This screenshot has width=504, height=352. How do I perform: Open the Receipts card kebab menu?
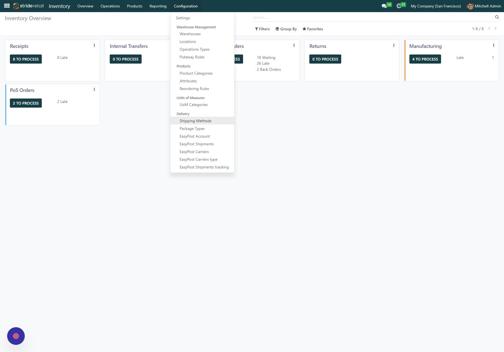click(x=94, y=45)
